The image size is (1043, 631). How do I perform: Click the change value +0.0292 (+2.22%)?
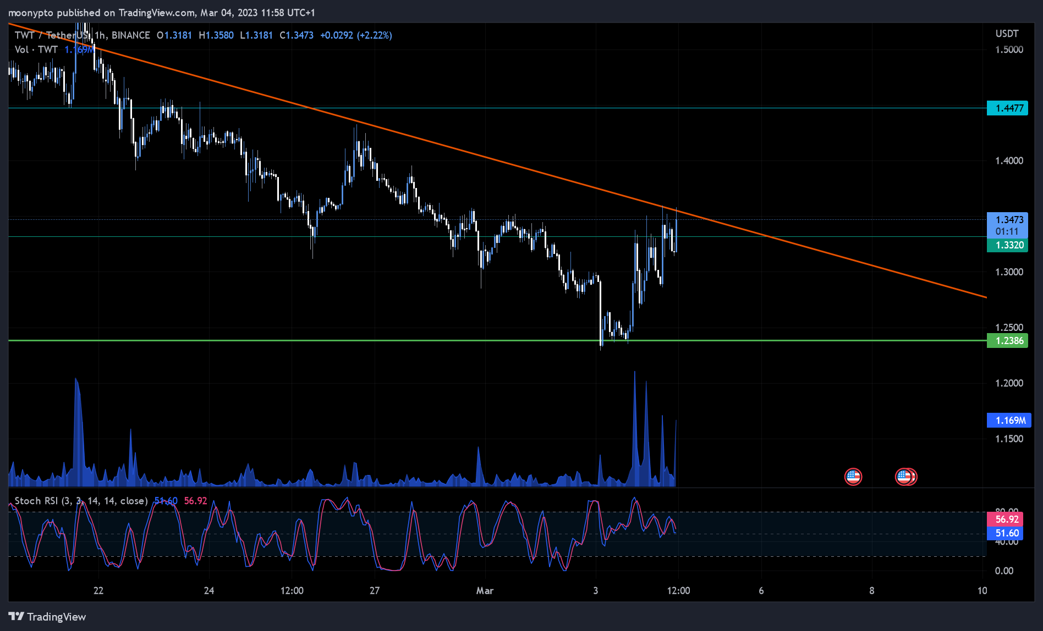click(356, 35)
